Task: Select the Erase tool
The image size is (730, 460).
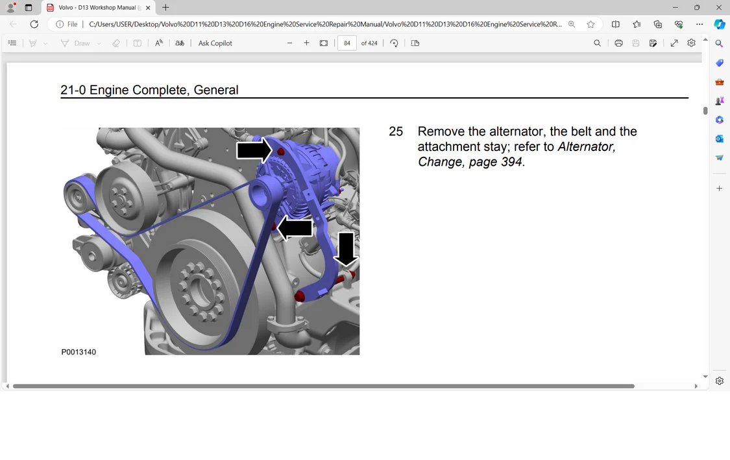Action: [x=116, y=43]
